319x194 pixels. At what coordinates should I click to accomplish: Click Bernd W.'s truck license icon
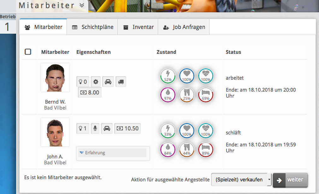121,82
